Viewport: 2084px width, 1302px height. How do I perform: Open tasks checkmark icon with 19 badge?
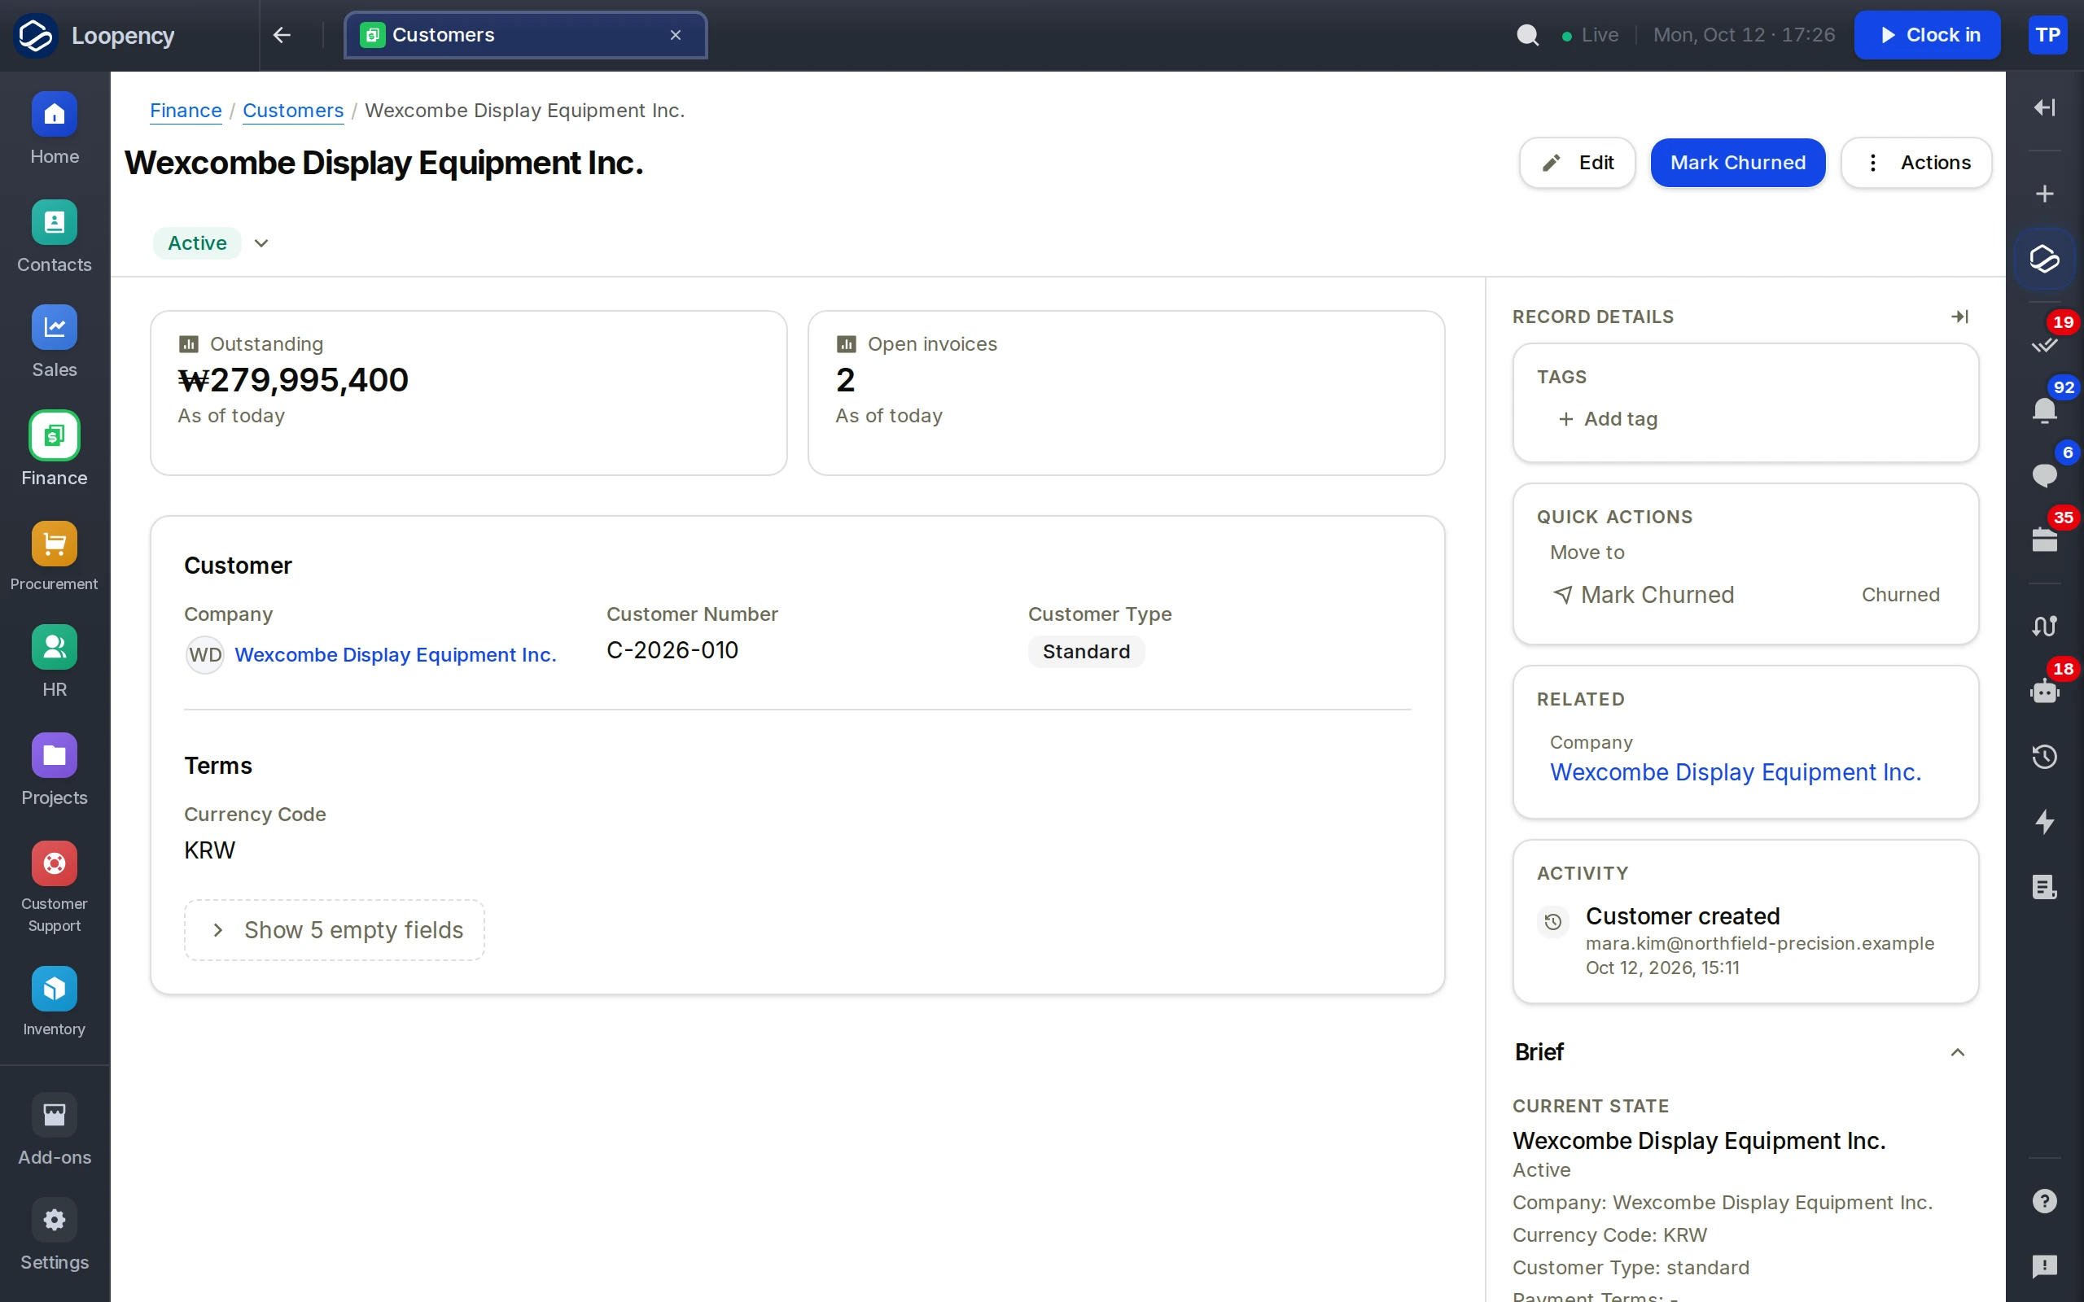2044,344
